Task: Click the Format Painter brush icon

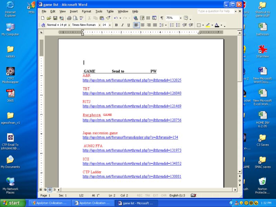Action: pos(108,18)
